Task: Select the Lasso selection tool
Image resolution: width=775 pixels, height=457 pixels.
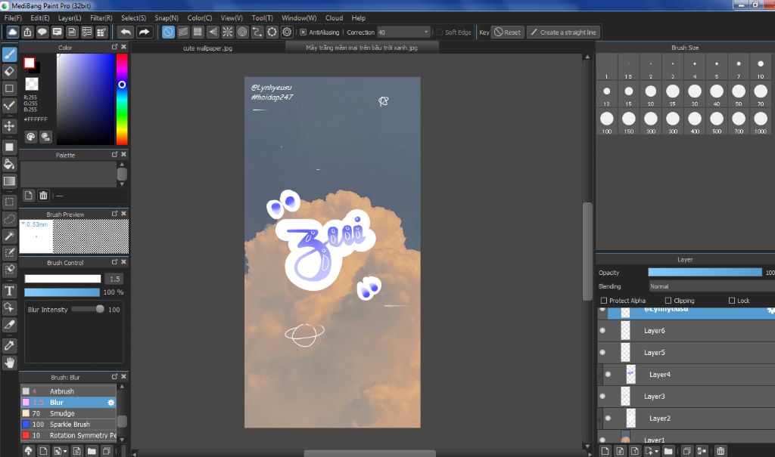Action: (x=9, y=219)
